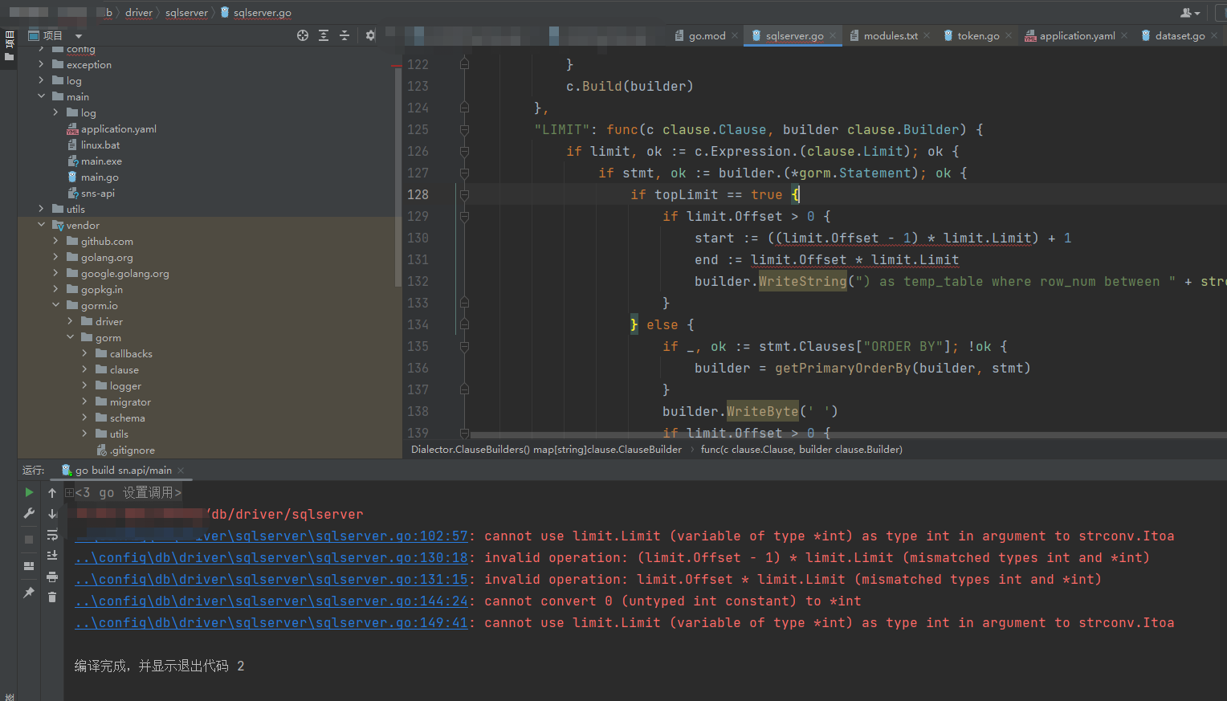Click the trash icon to clear console output
Screen dimensions: 1227x701
pyautogui.click(x=52, y=597)
